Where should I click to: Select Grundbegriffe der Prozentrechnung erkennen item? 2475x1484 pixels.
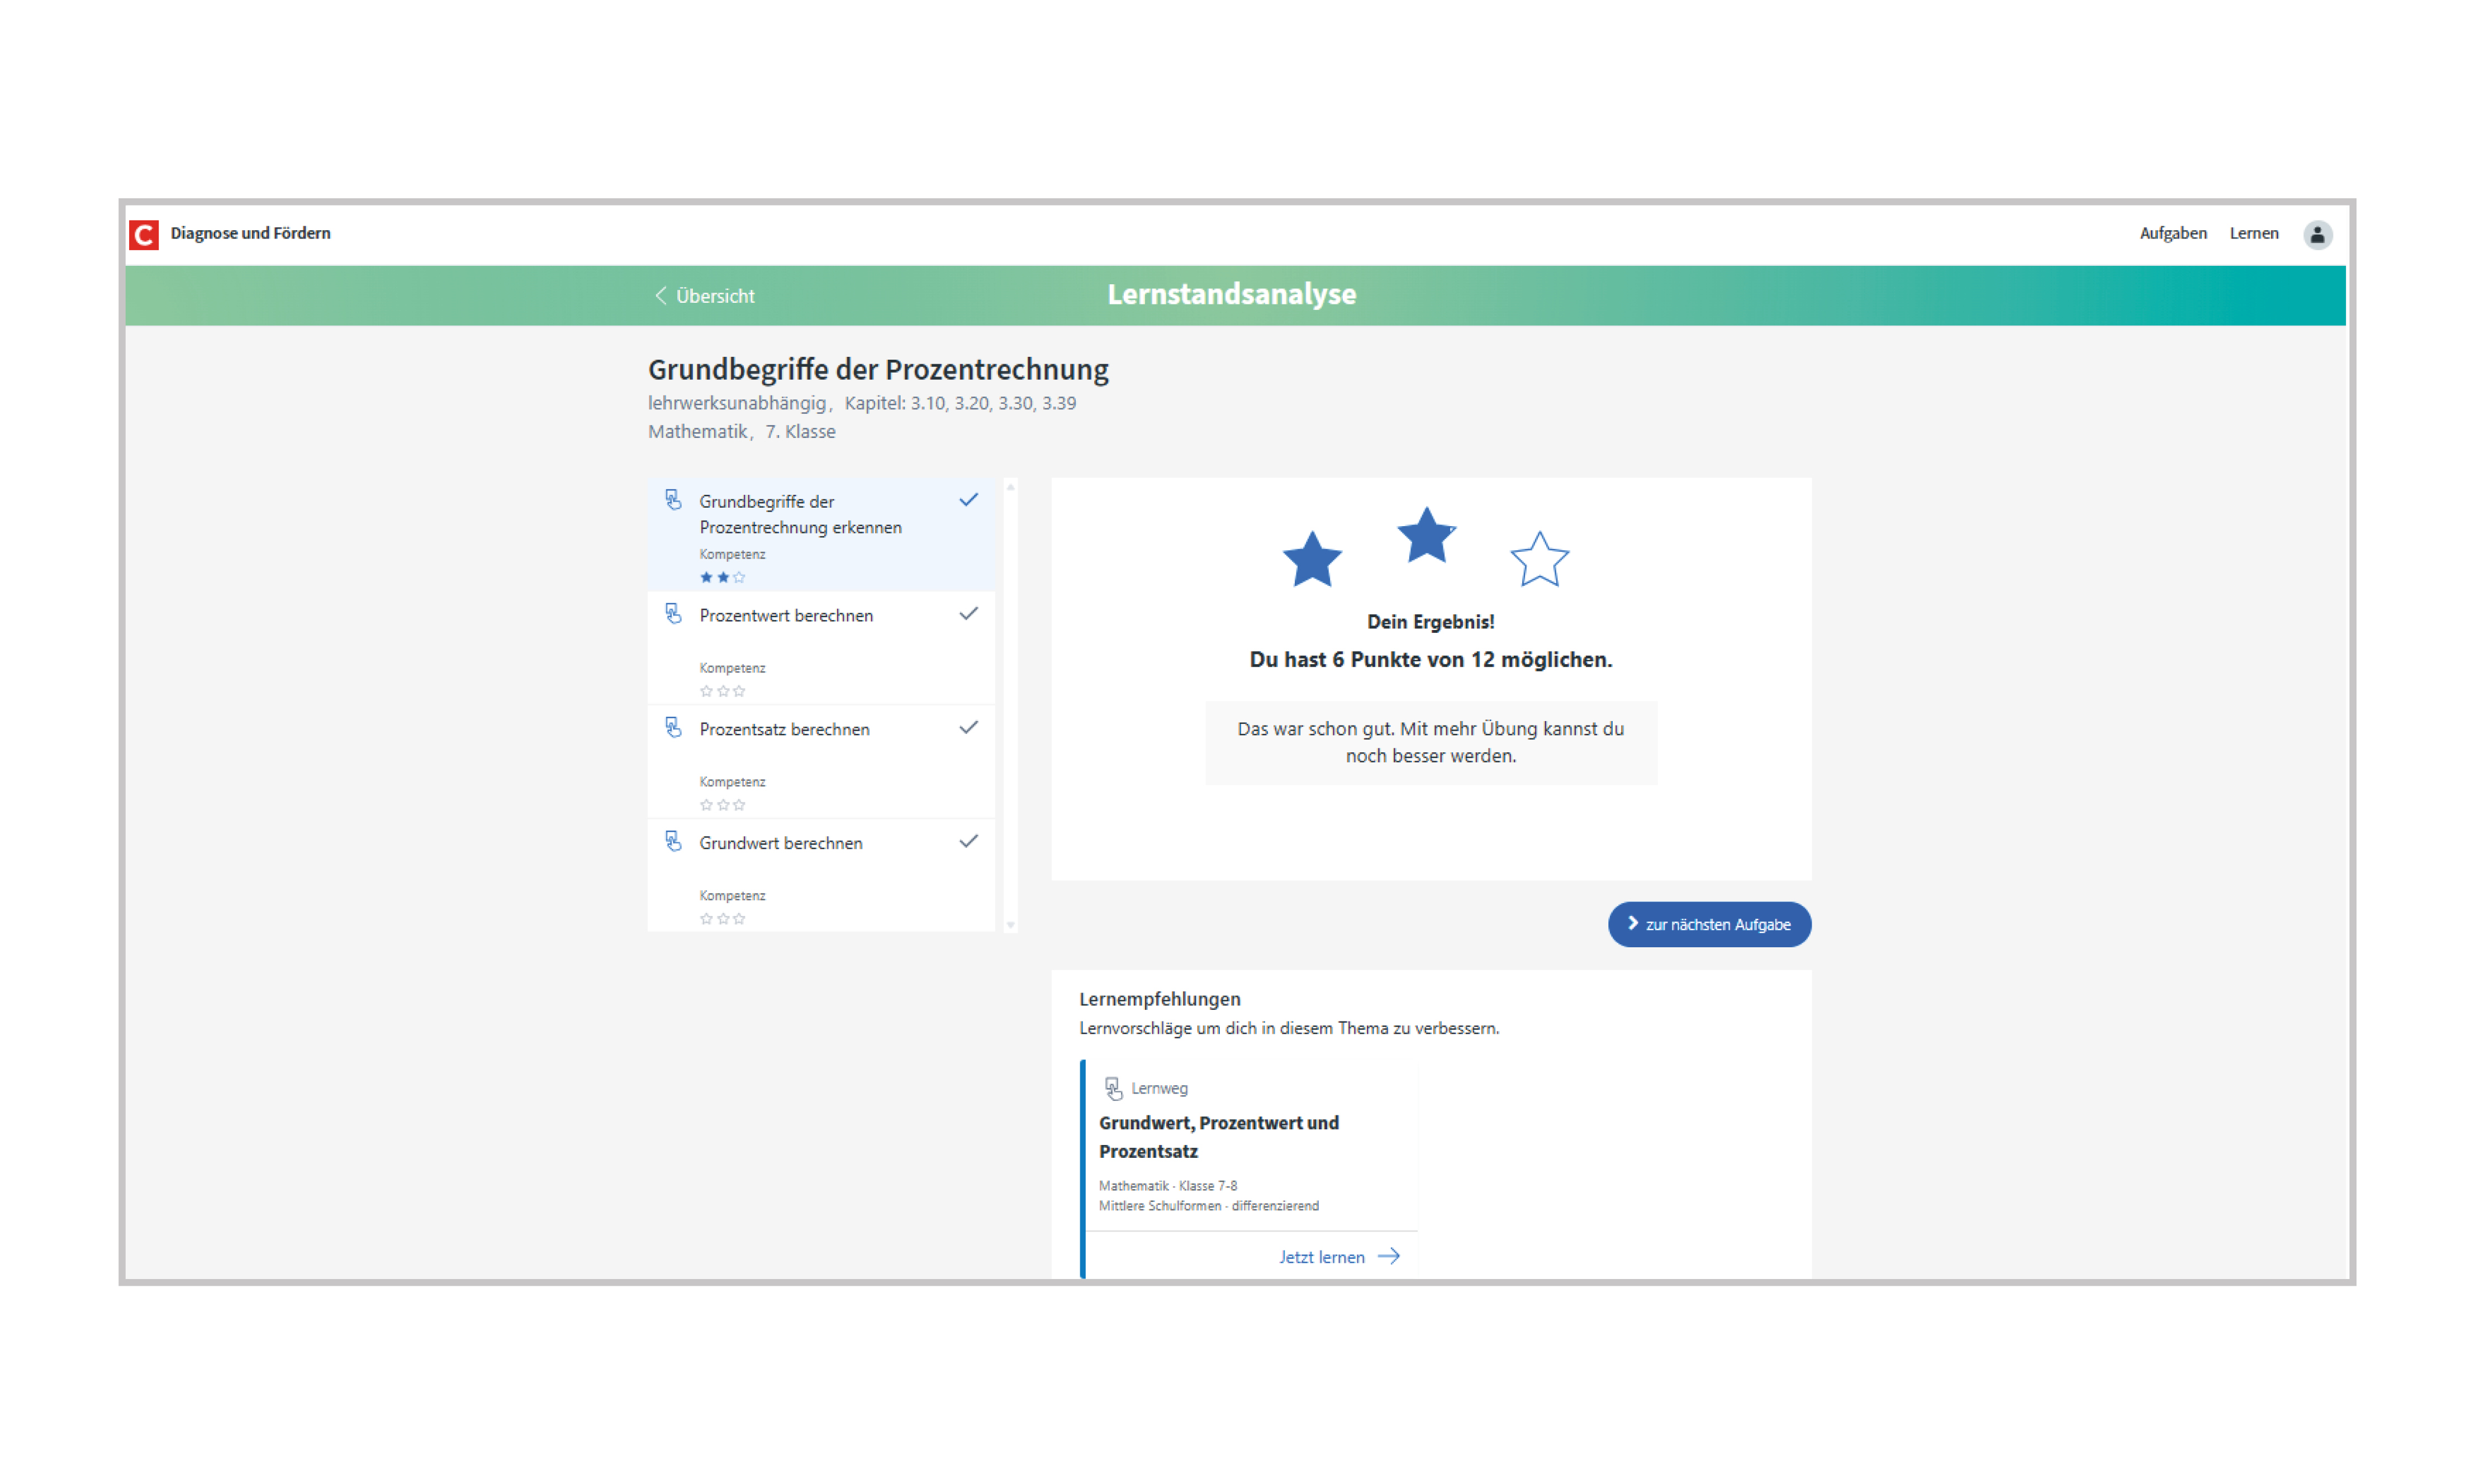[x=800, y=515]
